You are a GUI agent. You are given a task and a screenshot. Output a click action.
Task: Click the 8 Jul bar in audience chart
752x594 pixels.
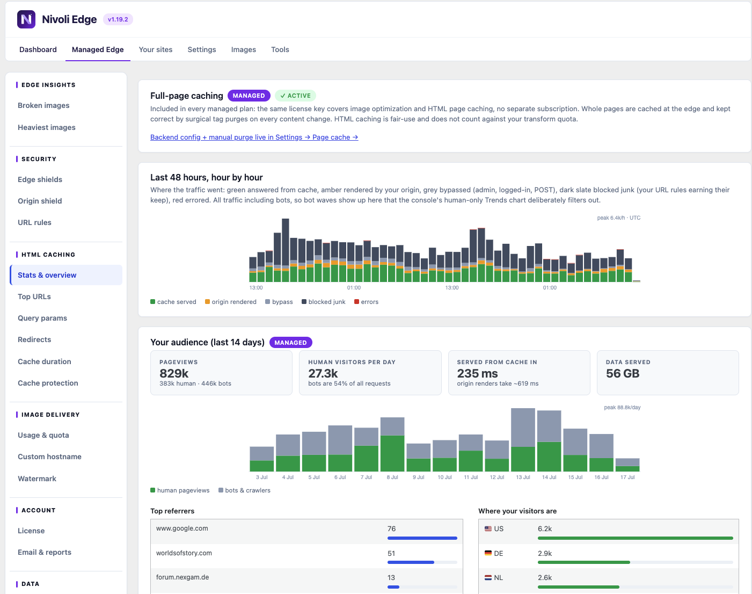(392, 445)
